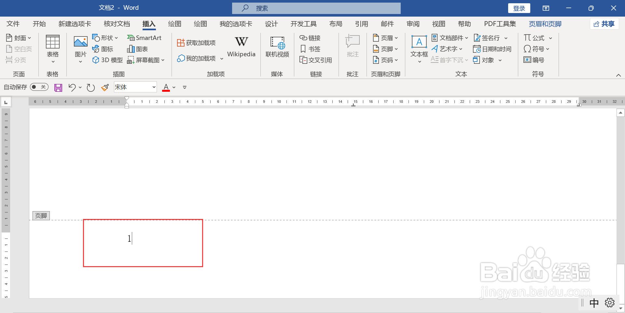Insert a 文本框 text box
This screenshot has width=625, height=313.
click(x=419, y=49)
